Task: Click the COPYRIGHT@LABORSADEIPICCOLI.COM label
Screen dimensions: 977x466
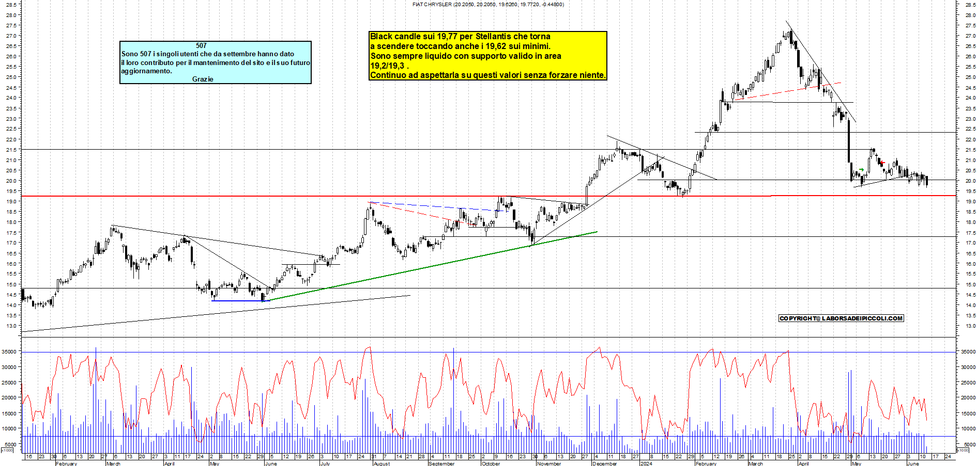Action: point(841,318)
